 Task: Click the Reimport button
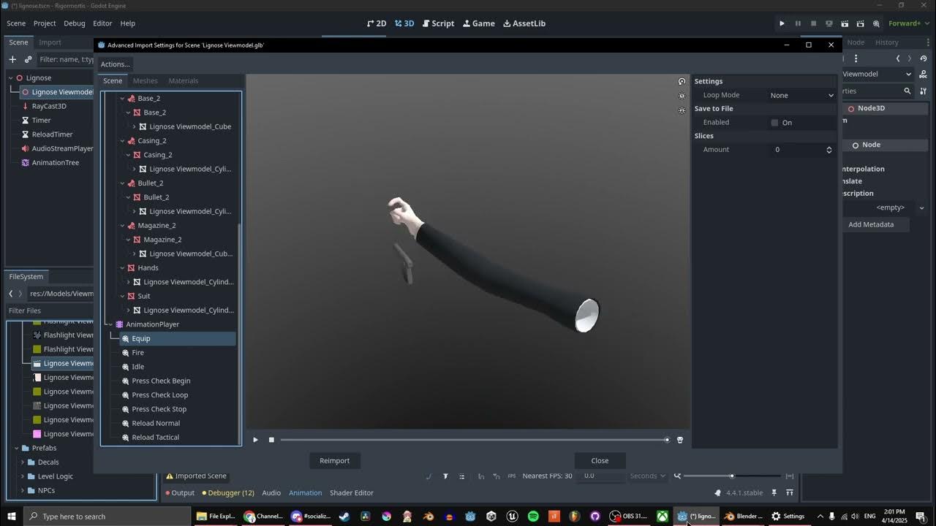pyautogui.click(x=334, y=461)
